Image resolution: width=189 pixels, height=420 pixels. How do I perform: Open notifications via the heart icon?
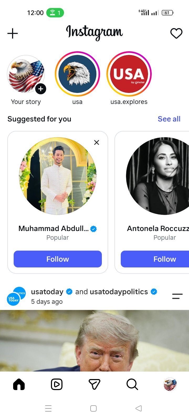point(176,33)
